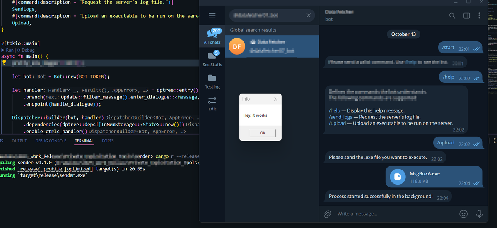Maximize the Telegram window
This screenshot has width=497, height=228.
[468, 2]
